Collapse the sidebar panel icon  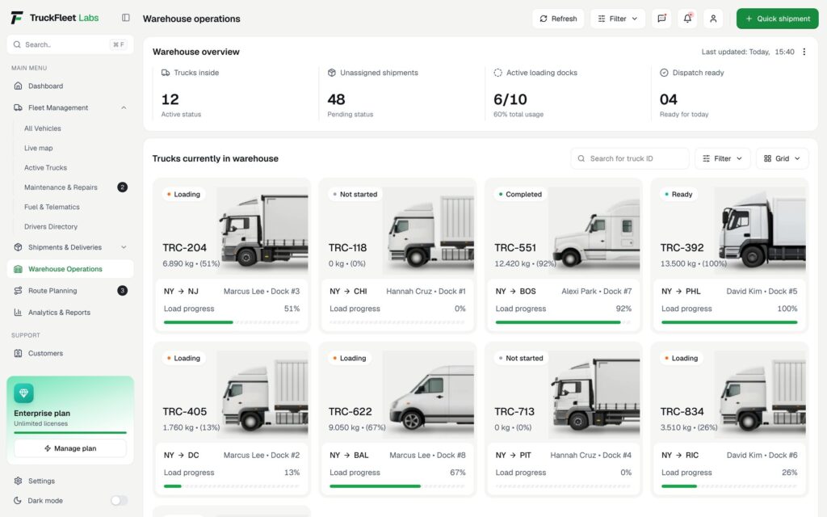point(125,18)
